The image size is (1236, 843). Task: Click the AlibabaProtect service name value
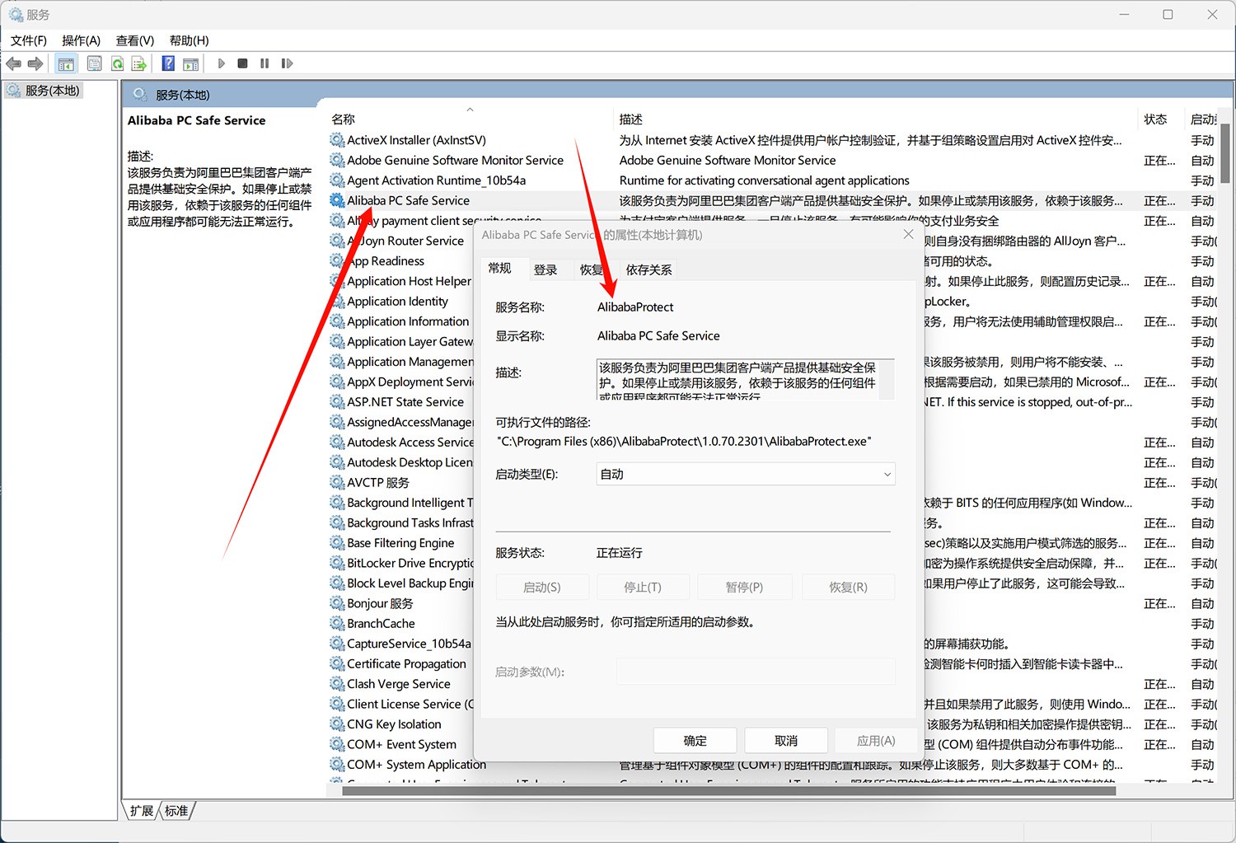tap(635, 307)
